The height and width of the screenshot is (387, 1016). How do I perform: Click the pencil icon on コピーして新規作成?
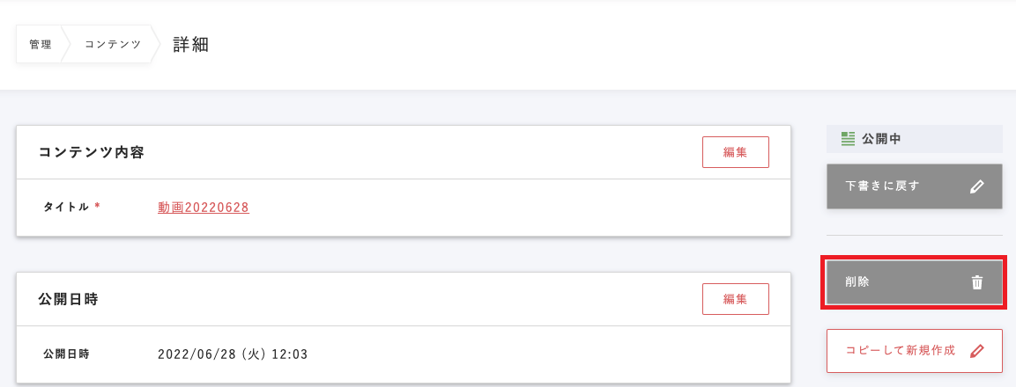pos(976,351)
